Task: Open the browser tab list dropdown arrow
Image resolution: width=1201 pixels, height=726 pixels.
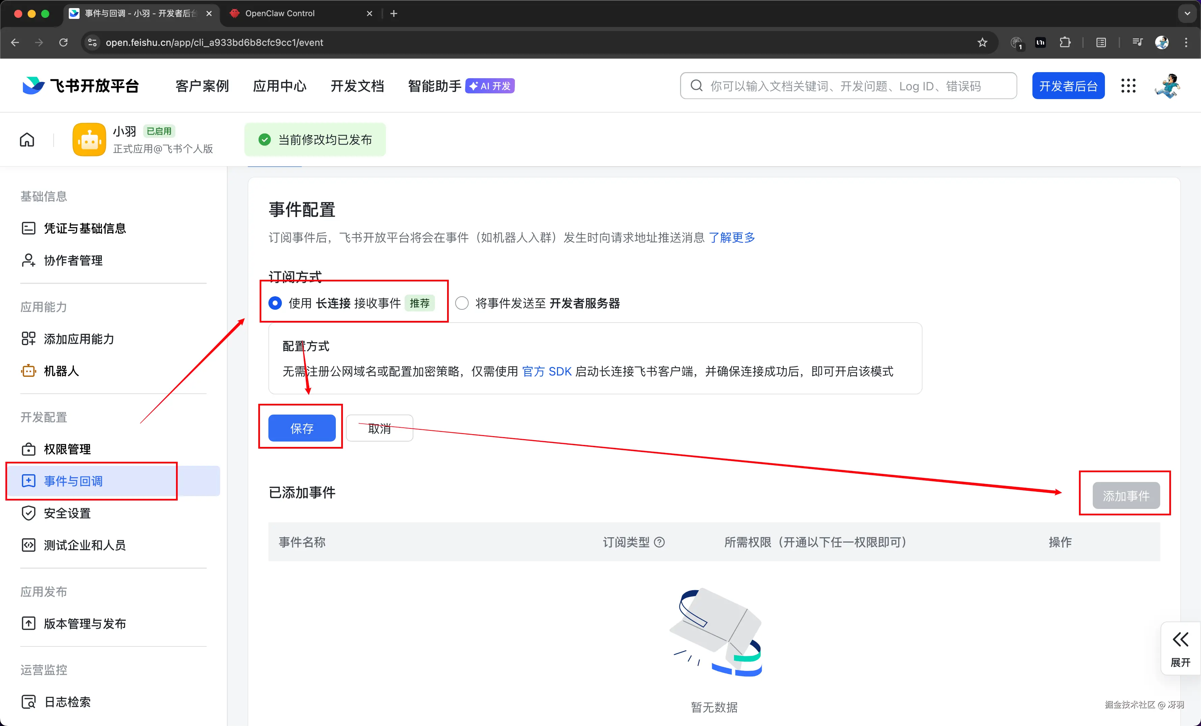Action: (x=1187, y=13)
